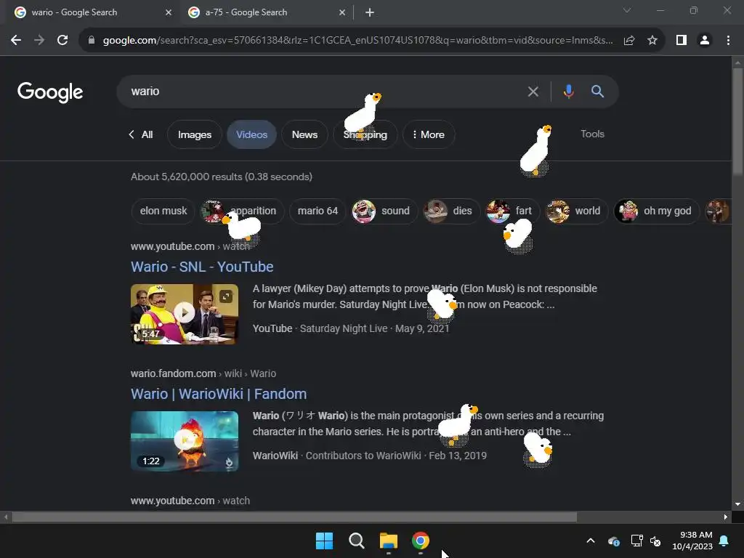Filter by world chip
The width and height of the screenshot is (744, 558).
point(576,211)
